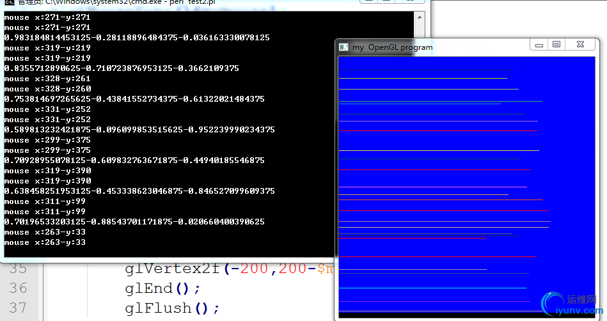
Task: Open the OpenGL program window's system icon
Action: pos(343,47)
